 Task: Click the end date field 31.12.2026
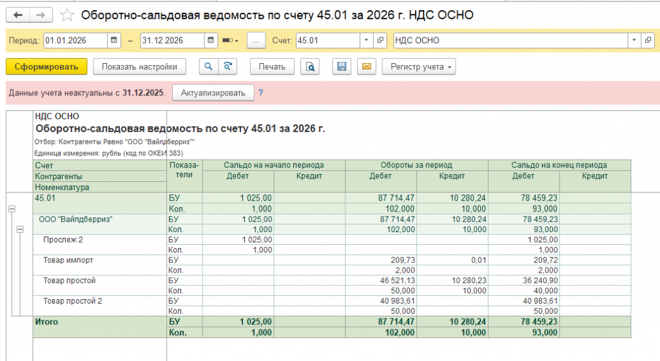point(173,41)
